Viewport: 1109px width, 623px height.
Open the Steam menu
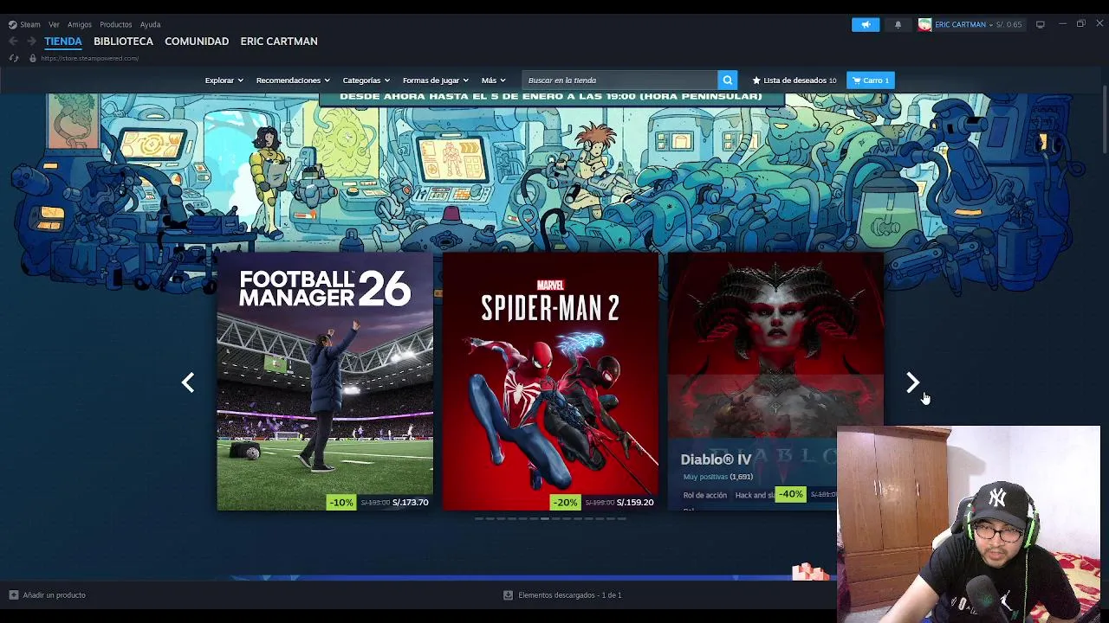30,24
